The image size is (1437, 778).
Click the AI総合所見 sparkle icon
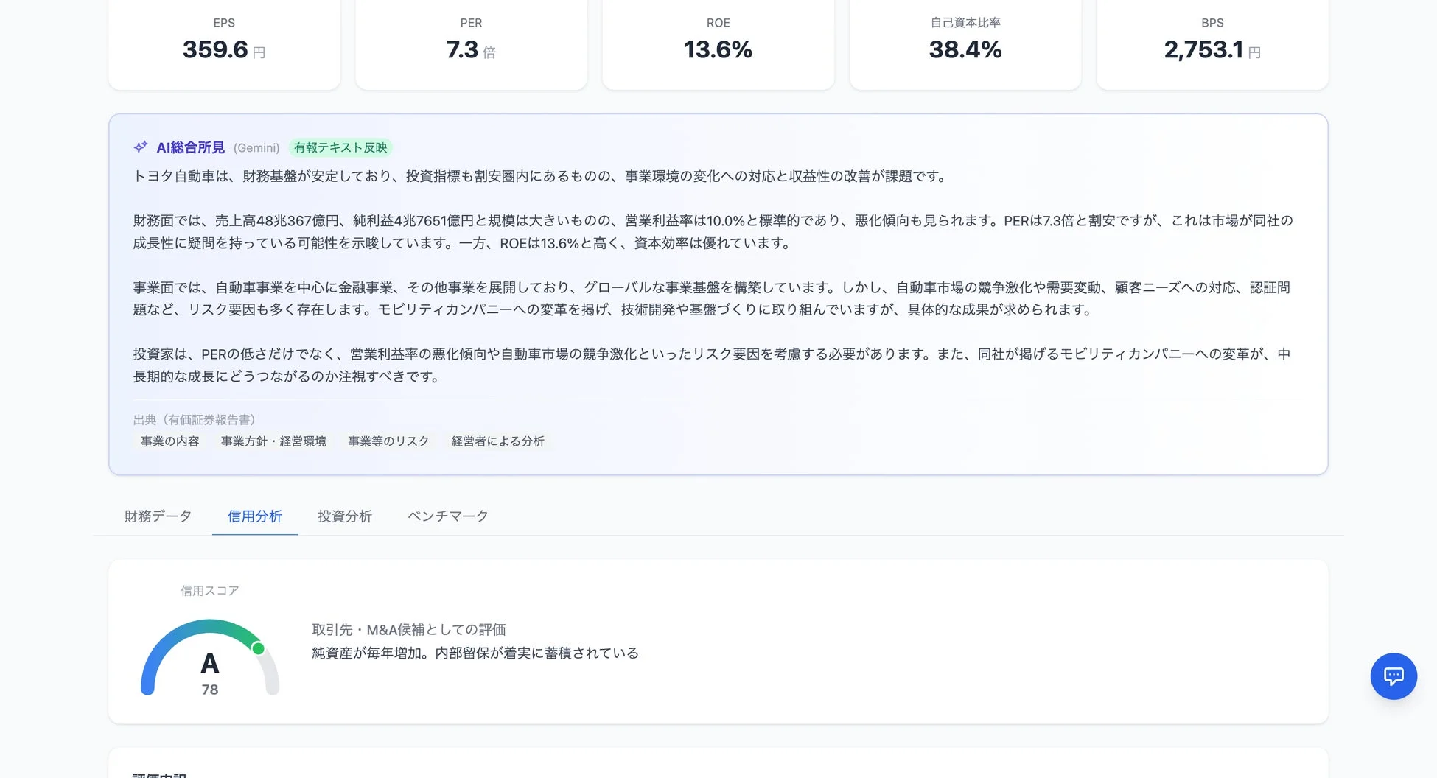point(139,147)
